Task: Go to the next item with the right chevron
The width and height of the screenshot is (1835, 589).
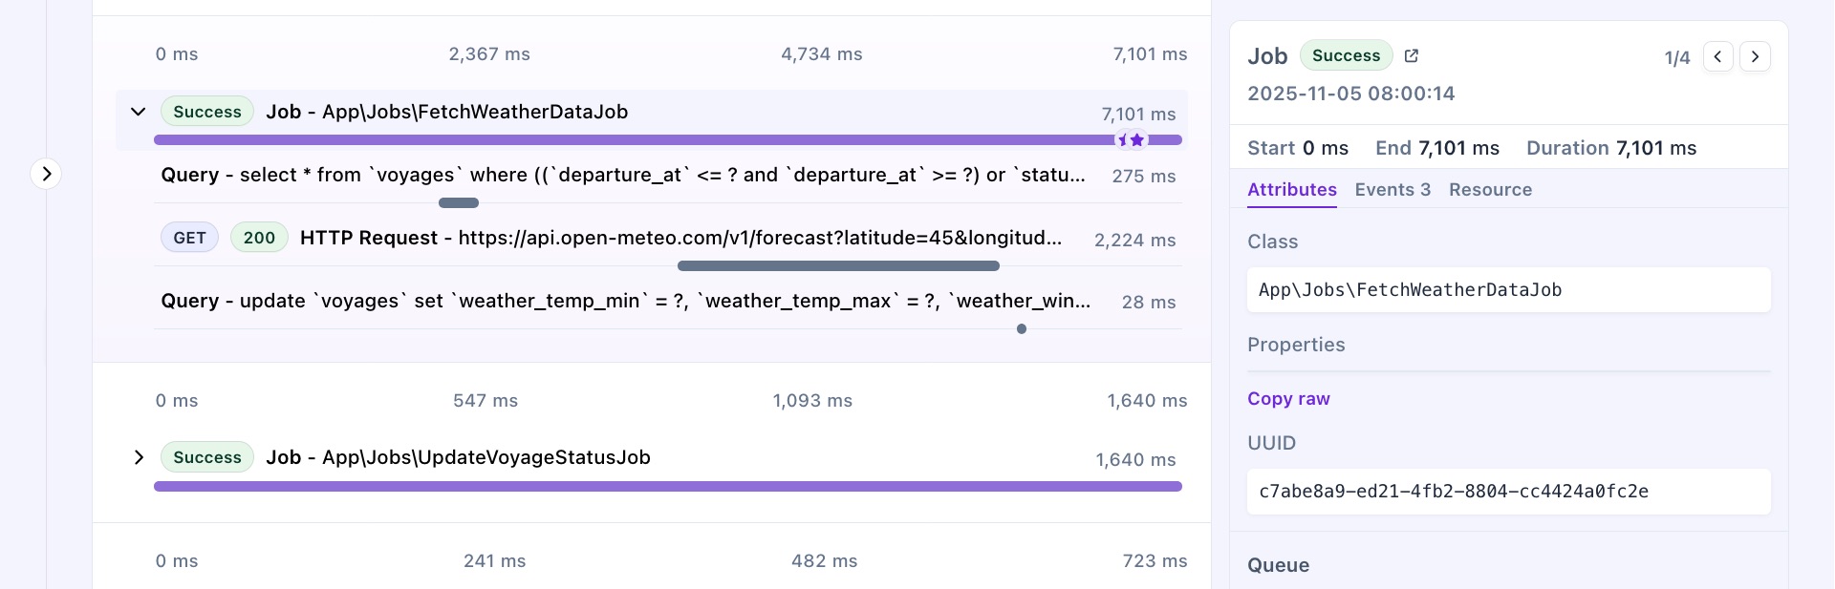Action: point(1755,56)
